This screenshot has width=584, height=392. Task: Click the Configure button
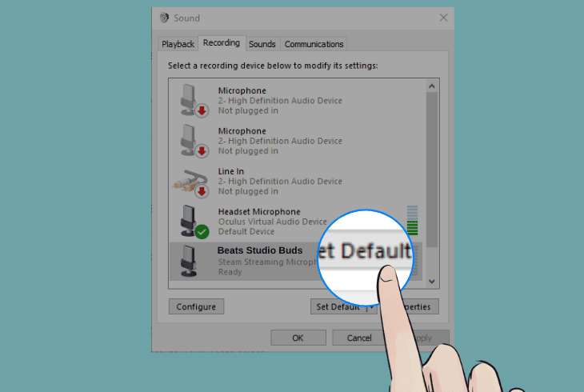pos(196,306)
